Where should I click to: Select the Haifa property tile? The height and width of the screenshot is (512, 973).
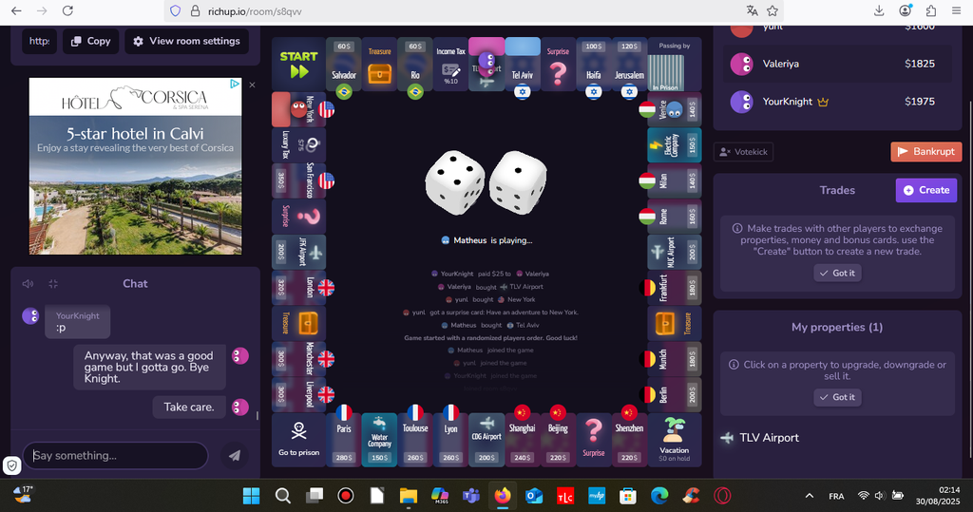[593, 65]
